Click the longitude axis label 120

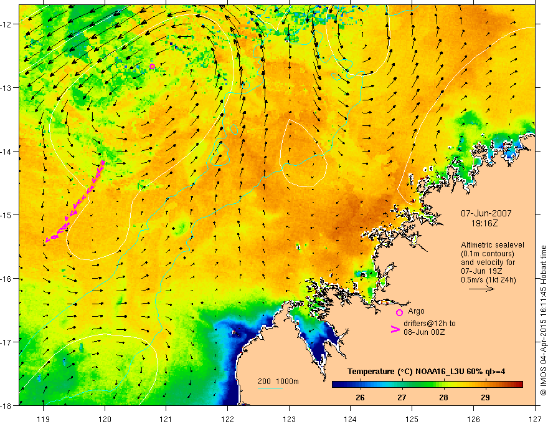point(105,420)
